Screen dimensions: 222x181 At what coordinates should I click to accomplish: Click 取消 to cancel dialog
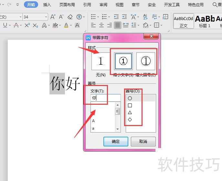(143, 141)
